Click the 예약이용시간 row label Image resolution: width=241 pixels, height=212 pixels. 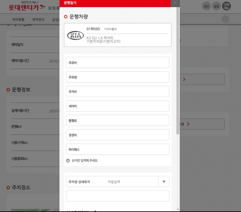pyautogui.click(x=20, y=61)
